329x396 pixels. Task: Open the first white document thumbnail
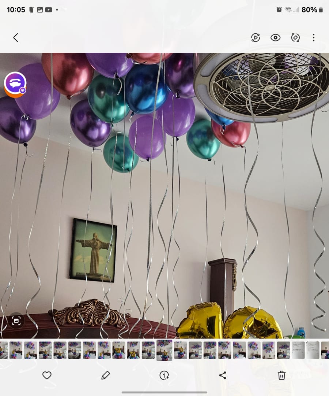pyautogui.click(x=298, y=350)
